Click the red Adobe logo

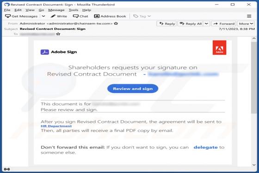[x=219, y=48]
